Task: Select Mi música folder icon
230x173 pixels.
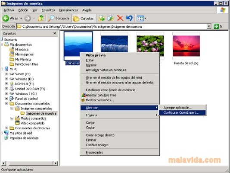Action: 12,49
